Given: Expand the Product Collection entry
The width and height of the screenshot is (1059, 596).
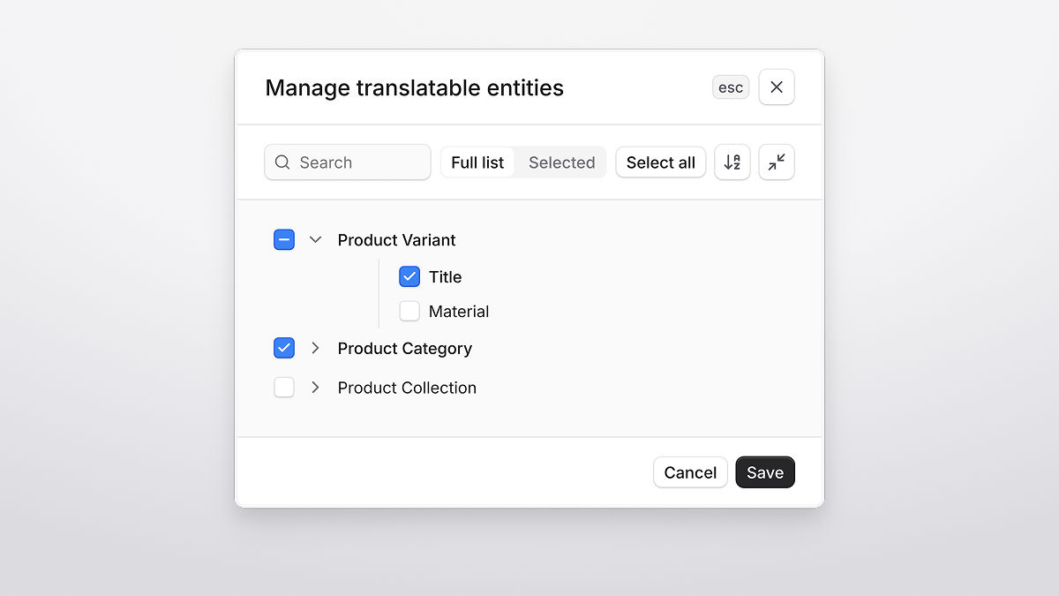Looking at the screenshot, I should click(315, 387).
